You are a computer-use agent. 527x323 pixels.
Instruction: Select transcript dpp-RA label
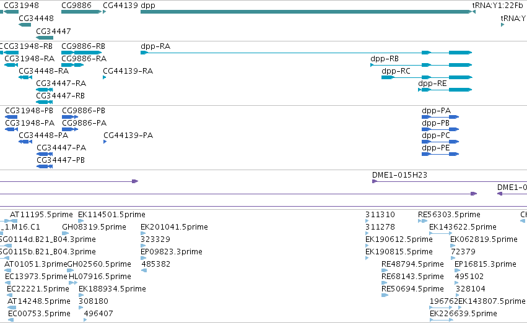[x=155, y=46]
